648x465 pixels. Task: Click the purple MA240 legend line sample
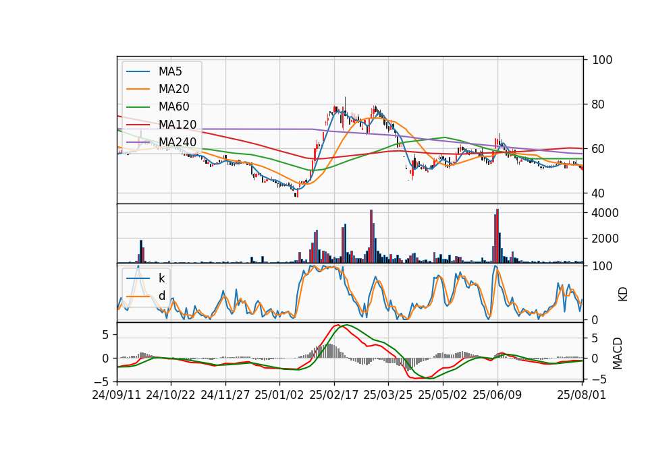pyautogui.click(x=138, y=142)
